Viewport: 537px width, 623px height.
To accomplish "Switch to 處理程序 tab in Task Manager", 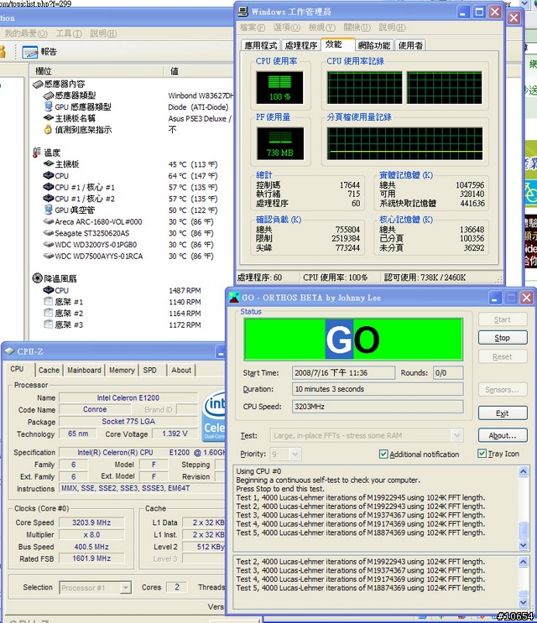I will (x=301, y=45).
